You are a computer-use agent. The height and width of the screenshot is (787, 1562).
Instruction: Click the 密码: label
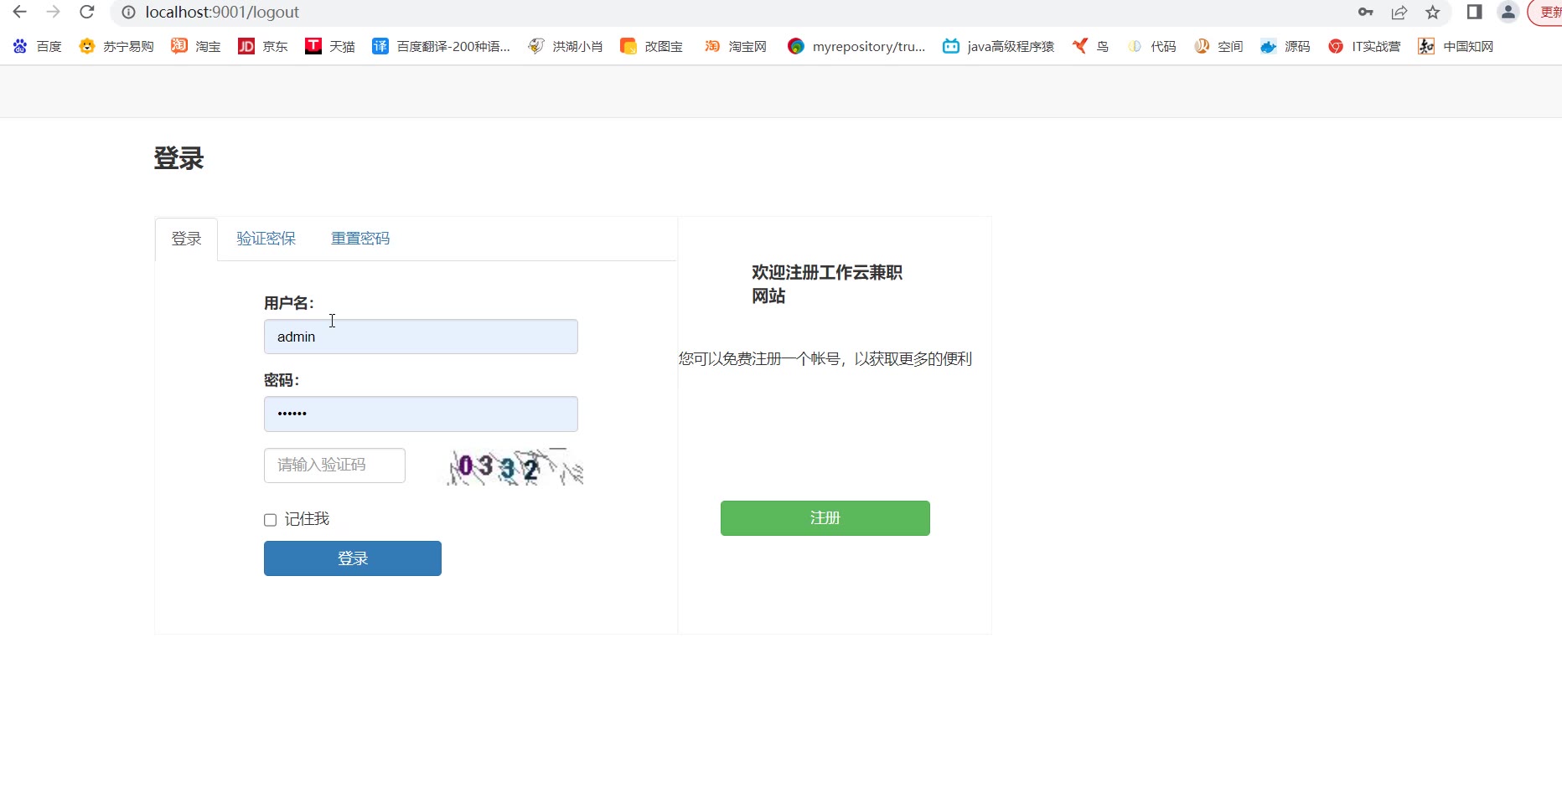pyautogui.click(x=282, y=380)
